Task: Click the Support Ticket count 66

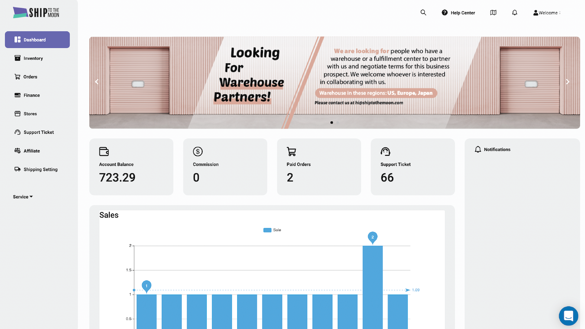Action: 387,178
